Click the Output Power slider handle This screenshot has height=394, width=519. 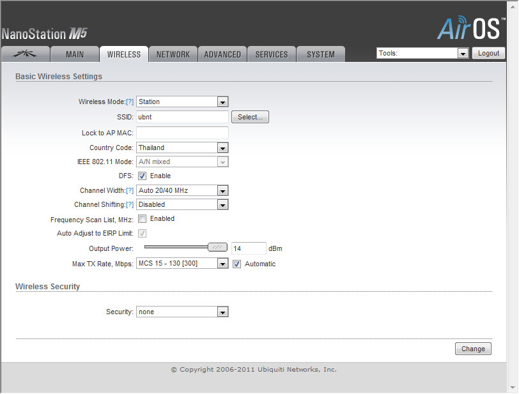[x=217, y=247]
